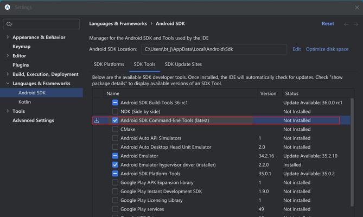Click the 'Installed' status for hypervisor driver
This screenshot has height=217, width=363.
pos(292,165)
